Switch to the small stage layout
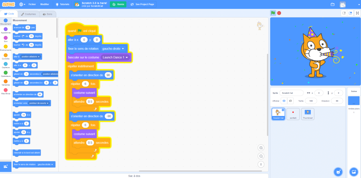The height and width of the screenshot is (178, 361). coord(344,13)
